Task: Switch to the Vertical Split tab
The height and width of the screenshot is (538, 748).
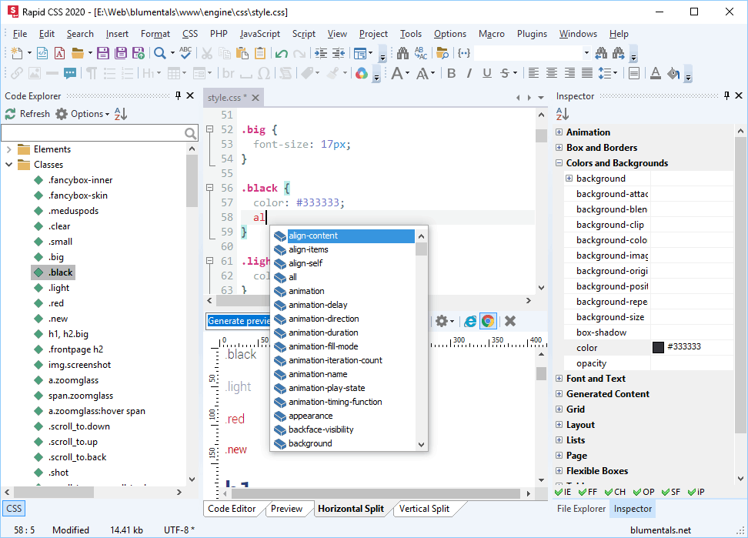Action: click(x=424, y=509)
